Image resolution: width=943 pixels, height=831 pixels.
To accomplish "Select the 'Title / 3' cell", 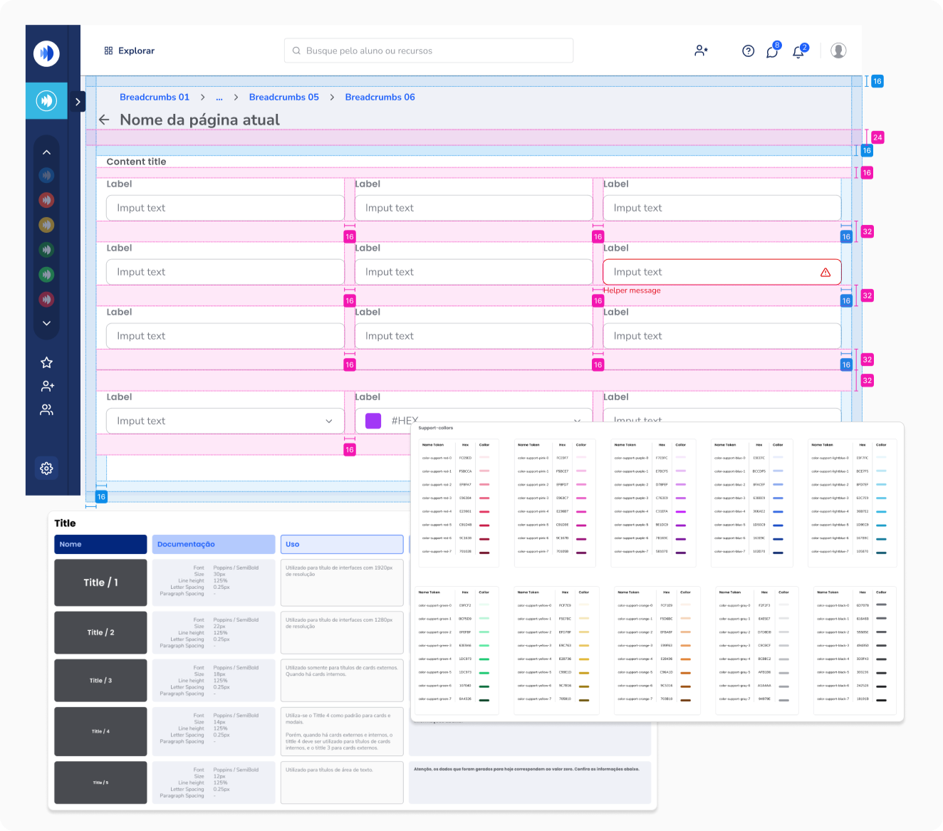I will (x=100, y=681).
